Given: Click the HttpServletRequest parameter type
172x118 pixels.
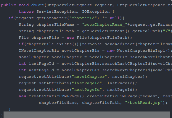Looking at the screenshot, I should [x=69, y=5].
